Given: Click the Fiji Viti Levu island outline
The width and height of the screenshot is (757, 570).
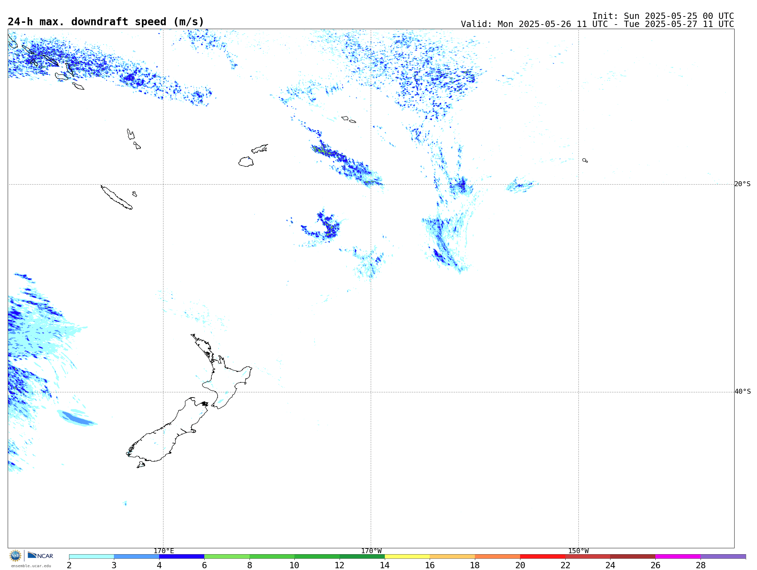Looking at the screenshot, I should tap(246, 162).
